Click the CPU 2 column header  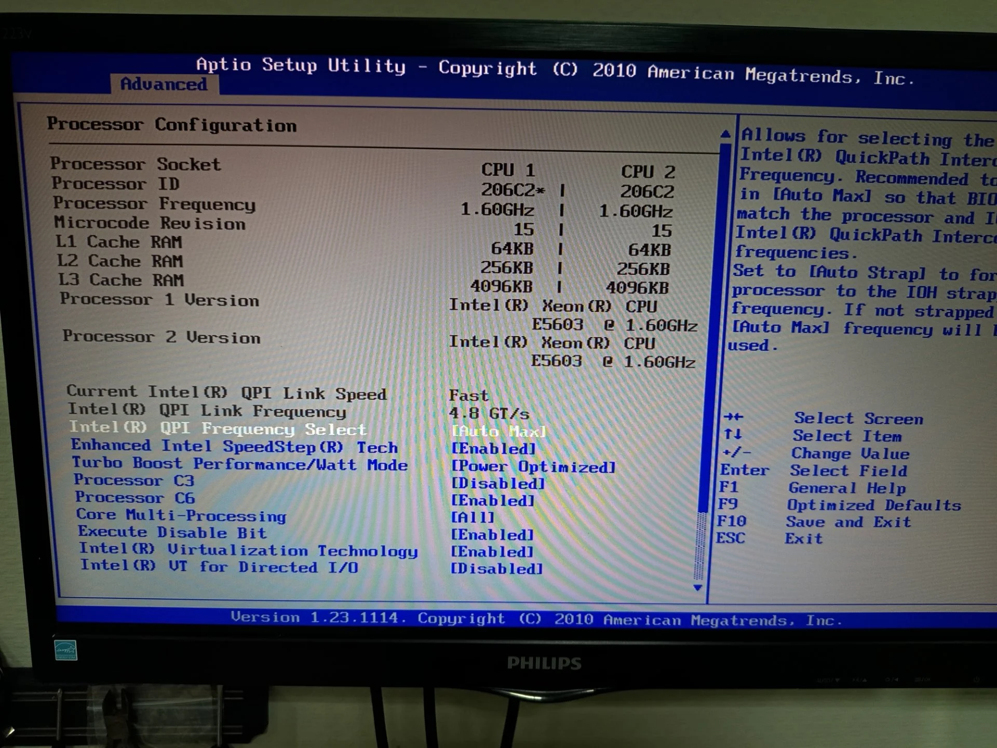pos(648,171)
